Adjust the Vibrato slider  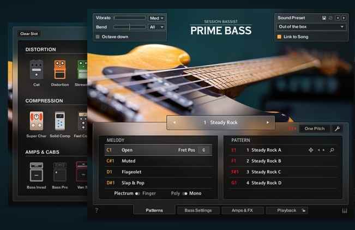point(130,17)
